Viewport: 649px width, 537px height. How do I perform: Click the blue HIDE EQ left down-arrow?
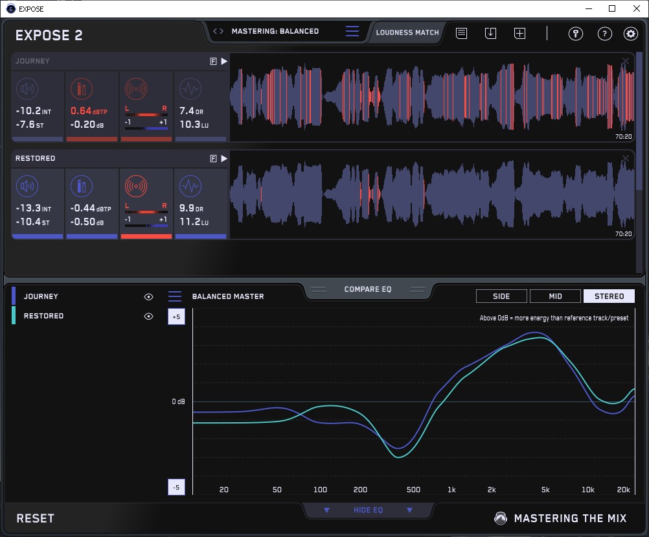pyautogui.click(x=326, y=510)
